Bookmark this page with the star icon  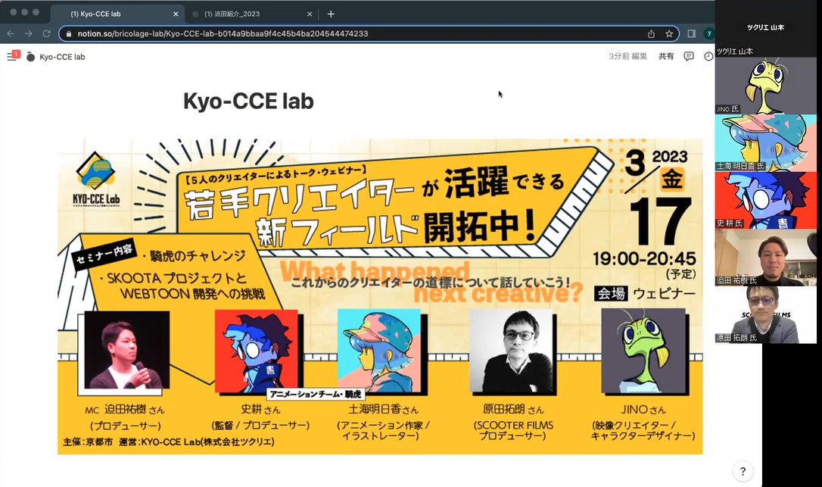coord(669,34)
